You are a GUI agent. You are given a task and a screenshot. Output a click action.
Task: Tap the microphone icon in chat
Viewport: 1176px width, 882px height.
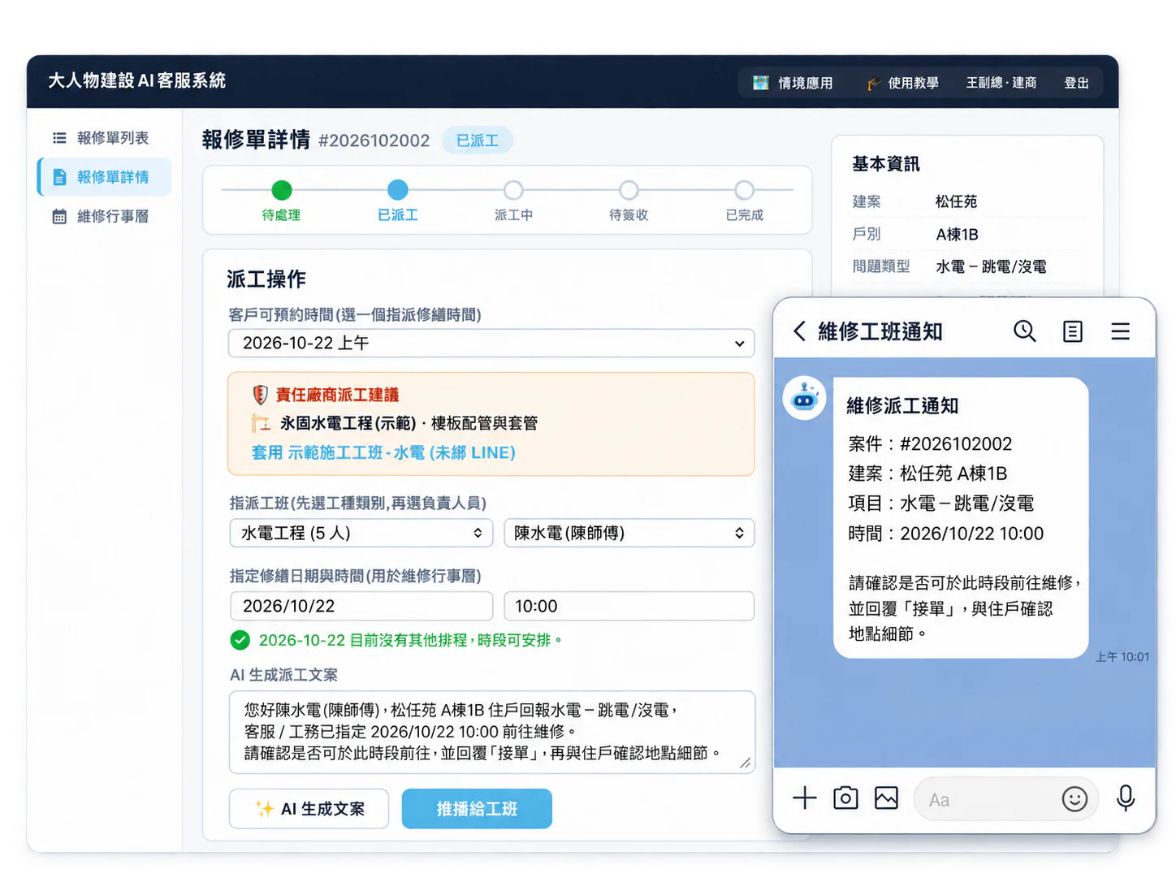pos(1126,798)
